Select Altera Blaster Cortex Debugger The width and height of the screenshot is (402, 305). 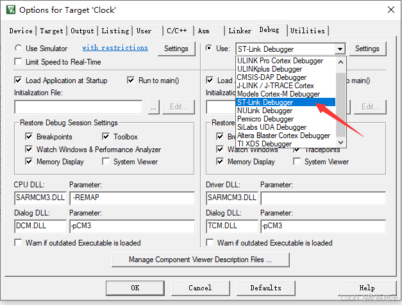285,136
